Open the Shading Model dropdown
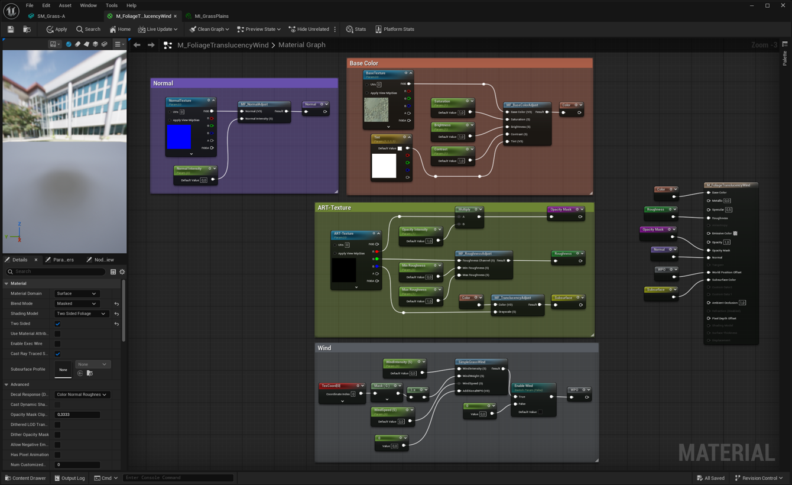 point(81,314)
